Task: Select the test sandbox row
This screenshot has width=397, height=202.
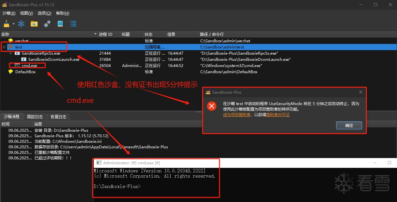Action: (198, 47)
